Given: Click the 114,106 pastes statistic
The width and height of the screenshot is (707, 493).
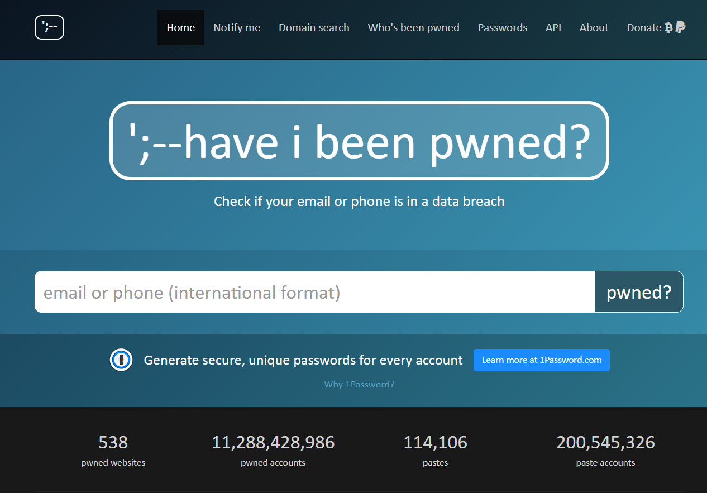Looking at the screenshot, I should pos(435,443).
